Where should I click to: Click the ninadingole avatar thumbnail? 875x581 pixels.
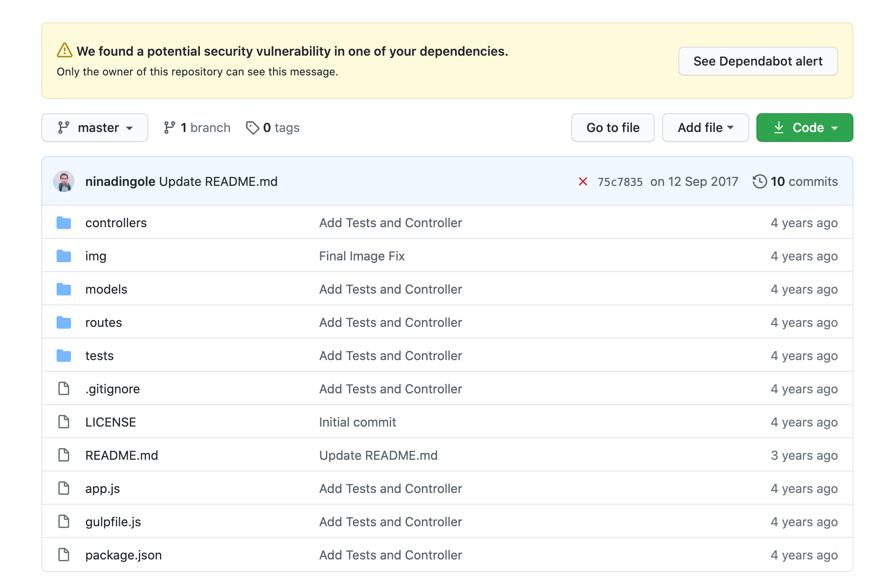[x=64, y=181]
